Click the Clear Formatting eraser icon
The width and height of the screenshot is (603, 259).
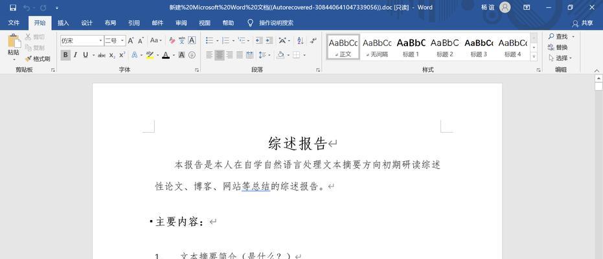[172, 40]
